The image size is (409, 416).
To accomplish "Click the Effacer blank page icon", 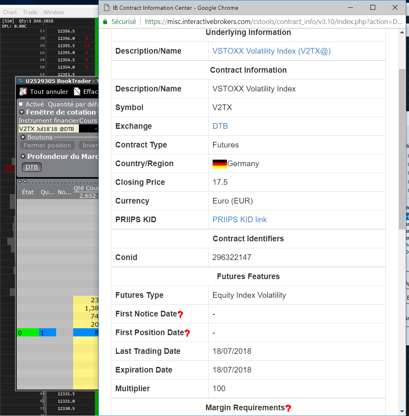I will 77,91.
